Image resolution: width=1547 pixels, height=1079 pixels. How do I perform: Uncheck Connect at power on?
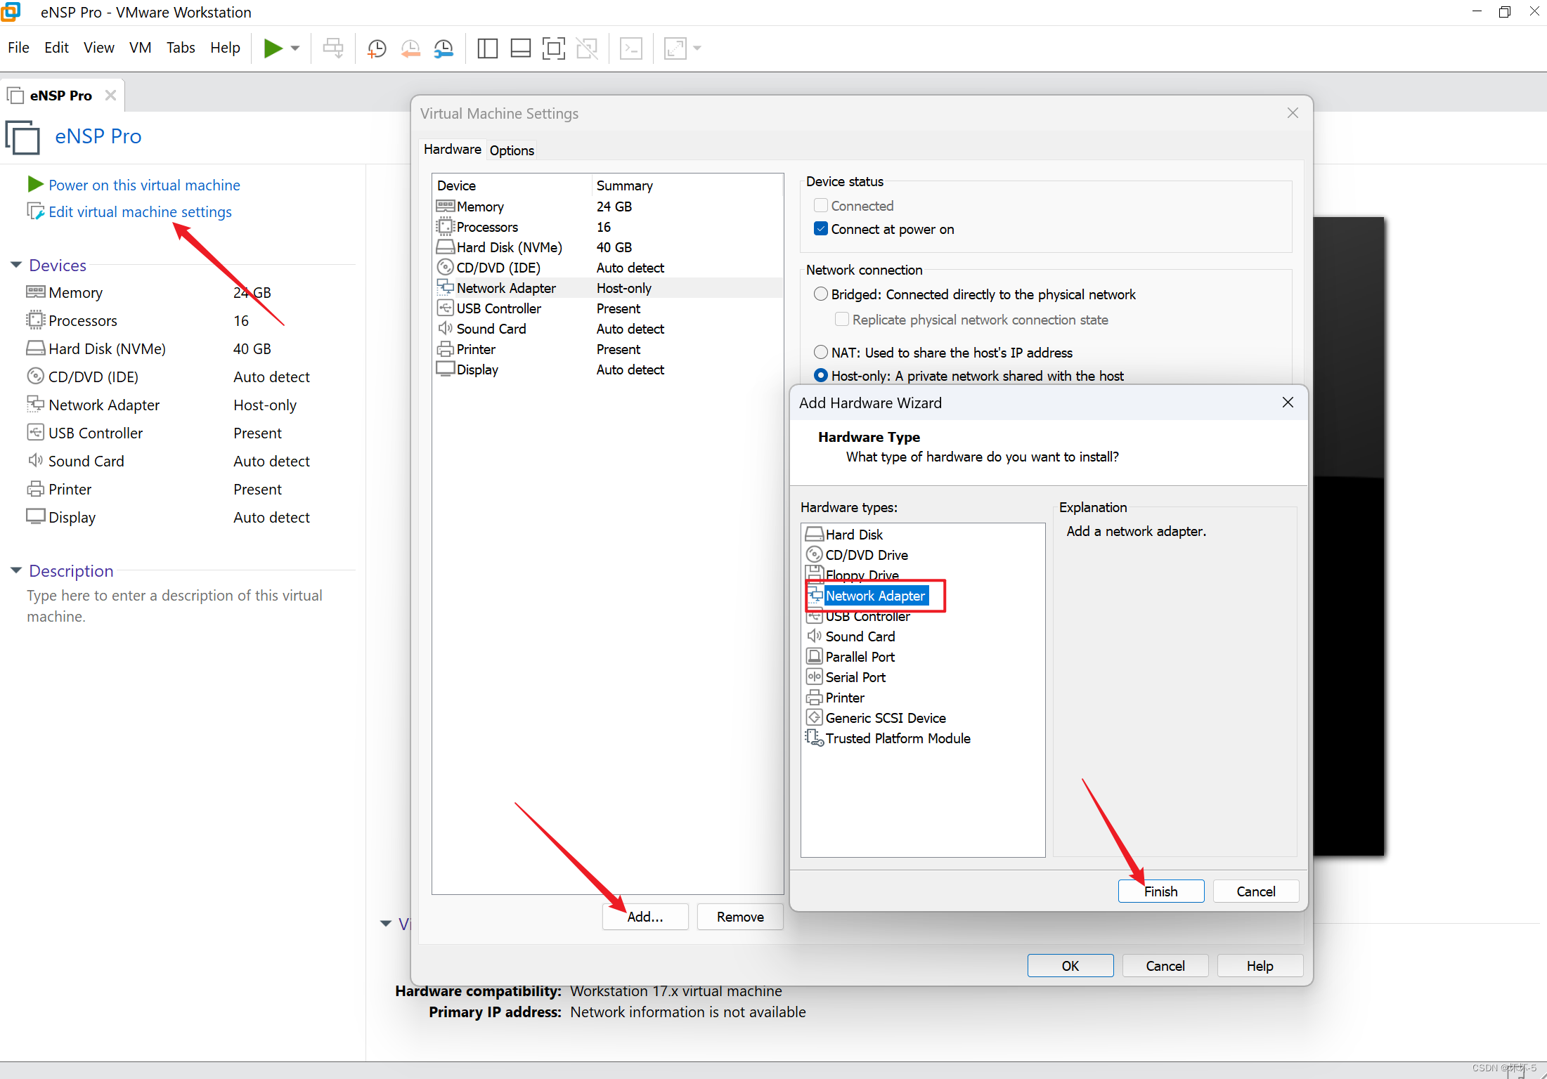820,228
